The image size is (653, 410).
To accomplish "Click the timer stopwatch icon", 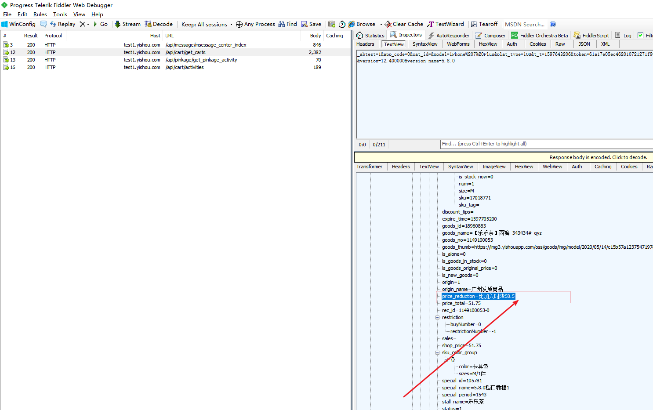I will pos(342,24).
